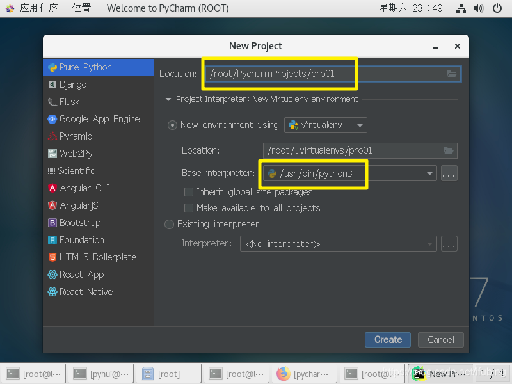This screenshot has width=512, height=384.
Task: Open the existing Interpreter dropdown
Action: [x=339, y=244]
